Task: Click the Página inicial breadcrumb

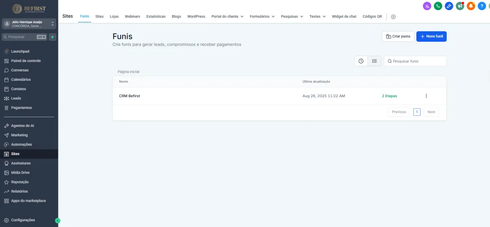Action: (129, 71)
